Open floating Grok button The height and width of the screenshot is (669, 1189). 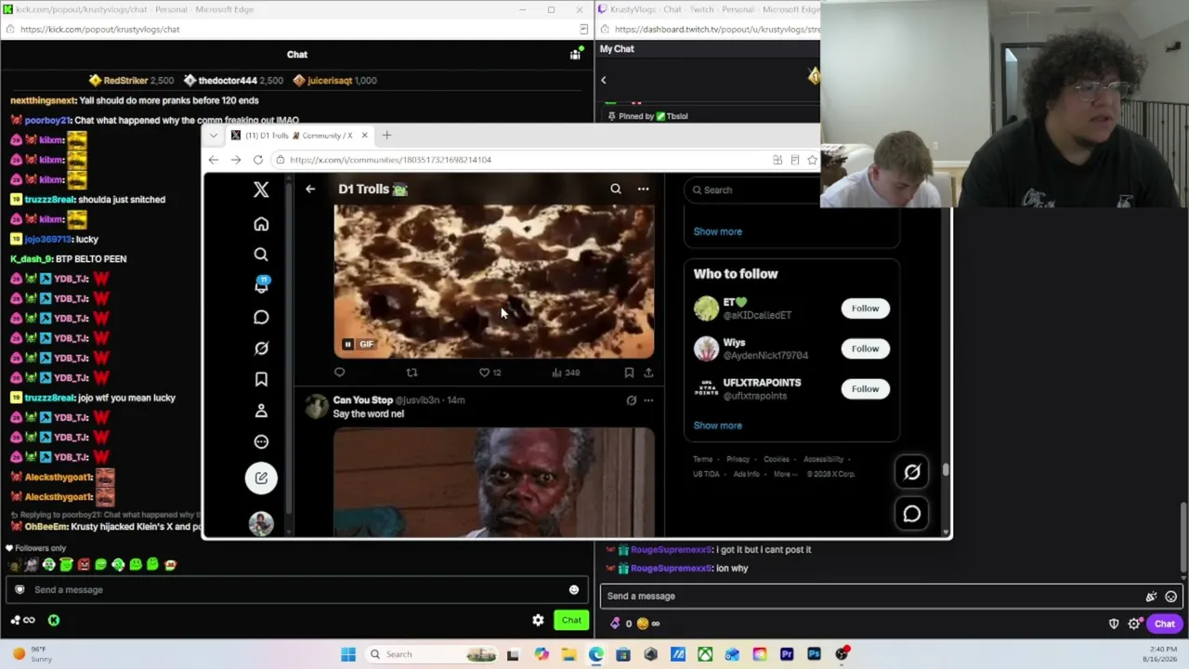(912, 472)
